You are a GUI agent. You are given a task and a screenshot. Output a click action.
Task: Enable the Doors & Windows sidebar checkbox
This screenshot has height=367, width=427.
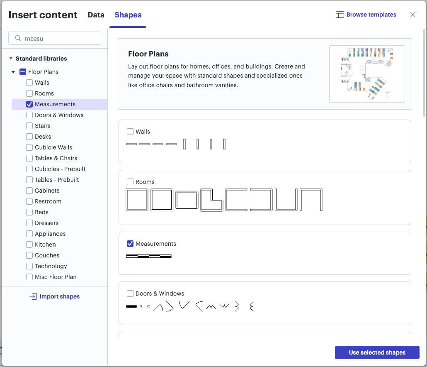29,115
